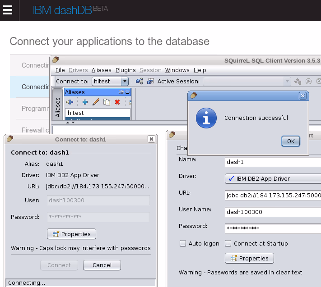Click Cancel in Connect to dash1 dialog
Screen dimensions: 321x287
pyautogui.click(x=102, y=265)
